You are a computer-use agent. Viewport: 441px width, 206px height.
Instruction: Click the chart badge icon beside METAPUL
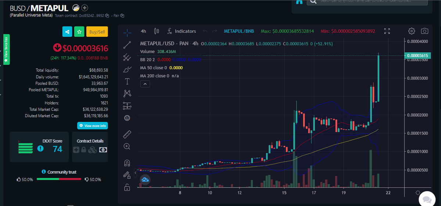76,8
